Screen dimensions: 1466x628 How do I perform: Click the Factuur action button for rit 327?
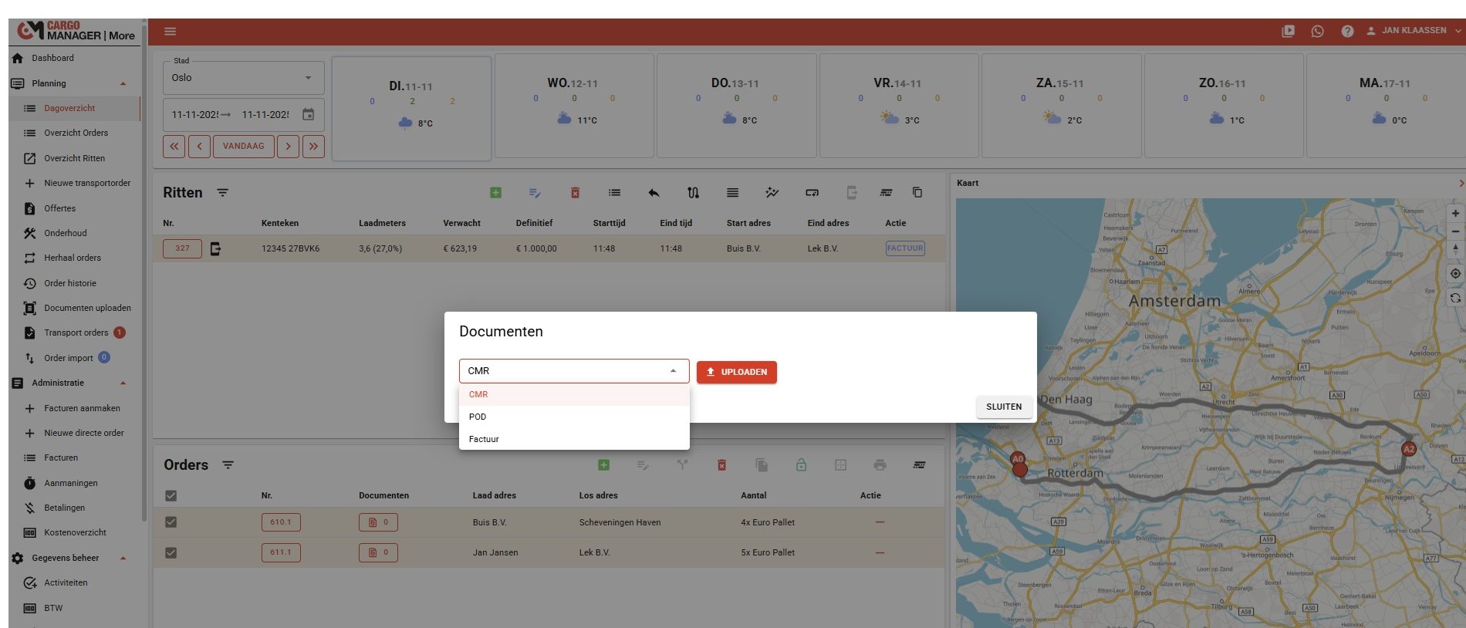tap(905, 248)
